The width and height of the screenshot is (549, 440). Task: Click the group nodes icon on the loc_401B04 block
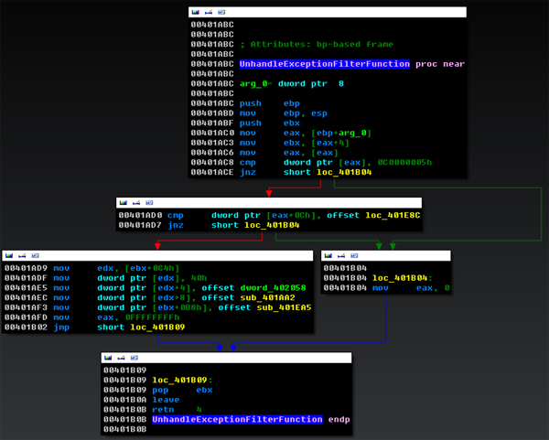[x=354, y=255]
